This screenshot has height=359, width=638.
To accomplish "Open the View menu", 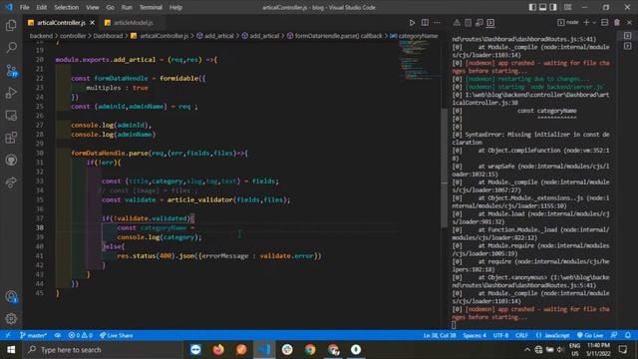I will (x=93, y=7).
